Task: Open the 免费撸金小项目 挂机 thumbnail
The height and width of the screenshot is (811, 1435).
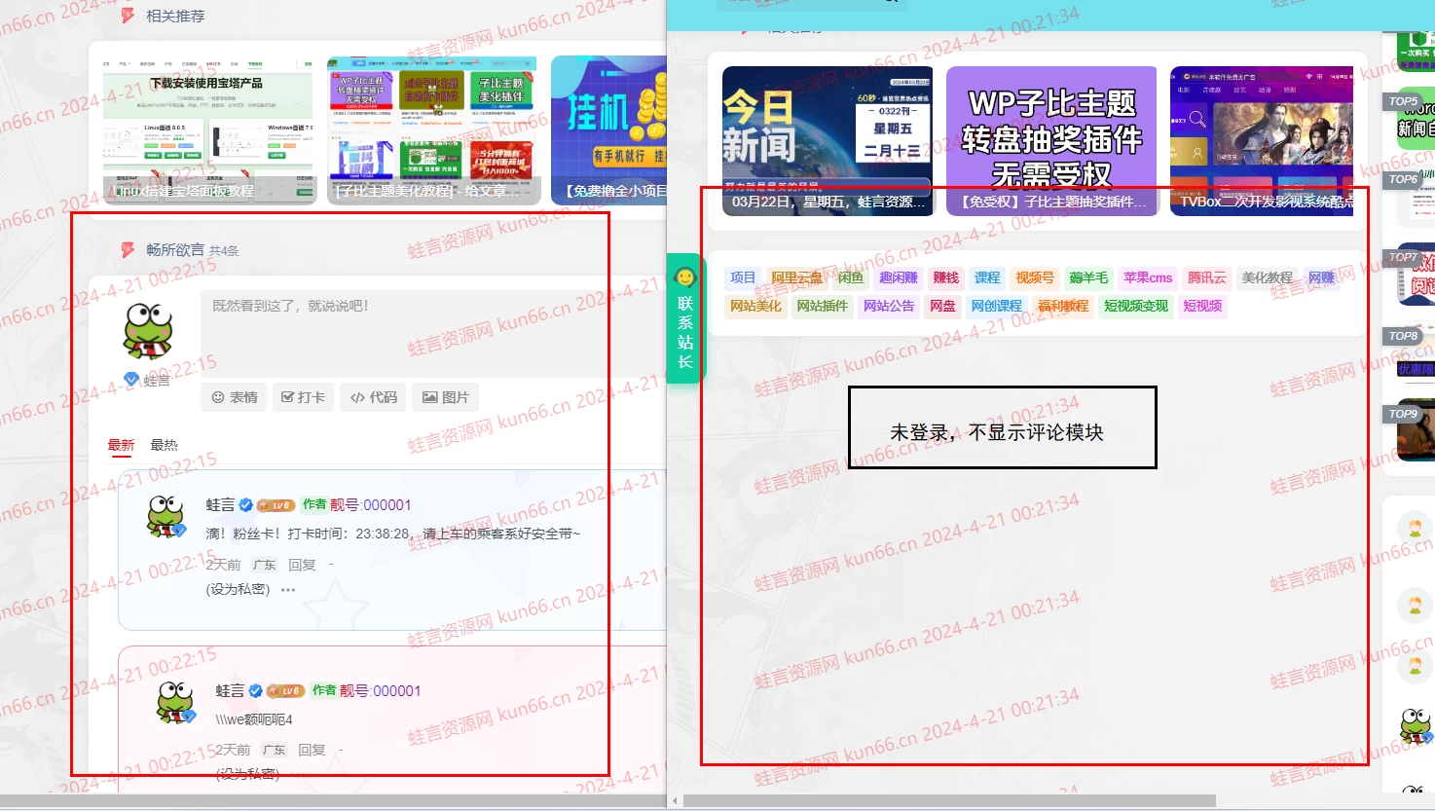Action: 608,129
